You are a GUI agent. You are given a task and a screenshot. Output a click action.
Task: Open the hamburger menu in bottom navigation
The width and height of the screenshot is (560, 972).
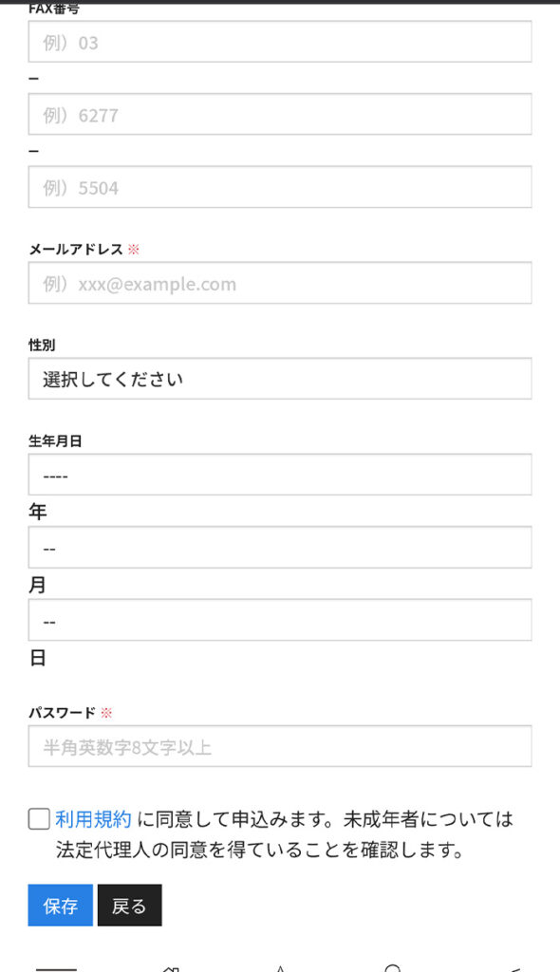point(57,966)
